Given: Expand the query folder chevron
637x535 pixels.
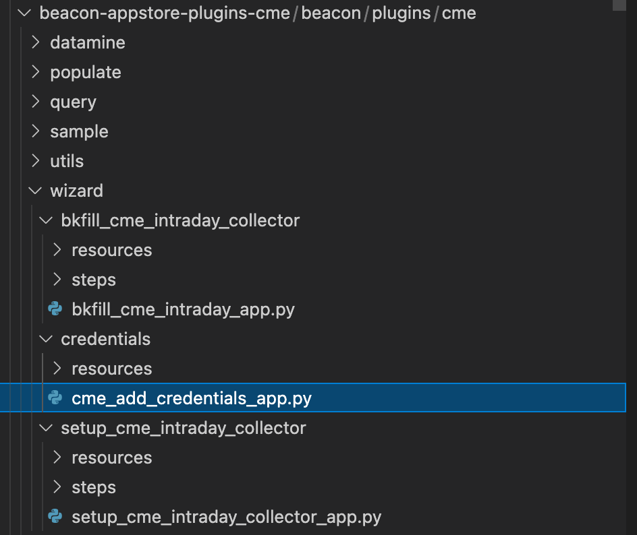Looking at the screenshot, I should (36, 101).
